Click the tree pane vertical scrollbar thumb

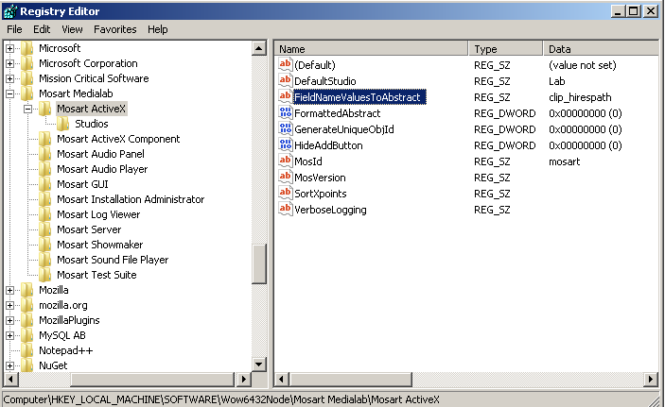(259, 263)
